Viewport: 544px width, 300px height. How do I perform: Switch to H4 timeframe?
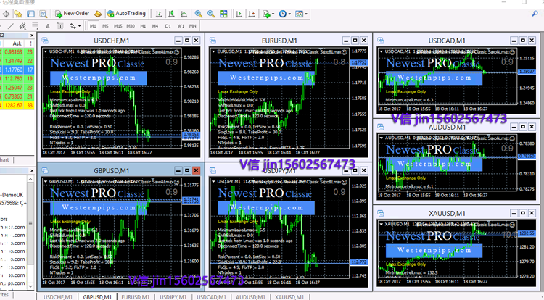click(x=155, y=26)
